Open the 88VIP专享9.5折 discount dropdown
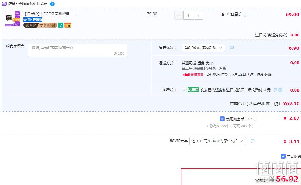The width and height of the screenshot is (301, 185). click(218, 141)
